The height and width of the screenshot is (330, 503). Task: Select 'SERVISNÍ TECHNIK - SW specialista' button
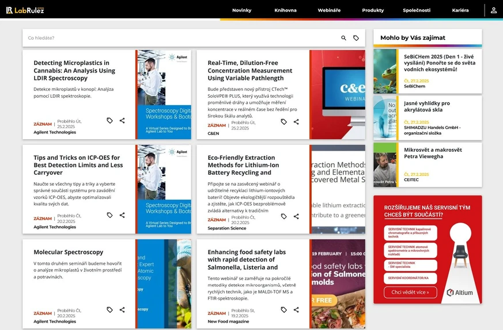pos(410,265)
